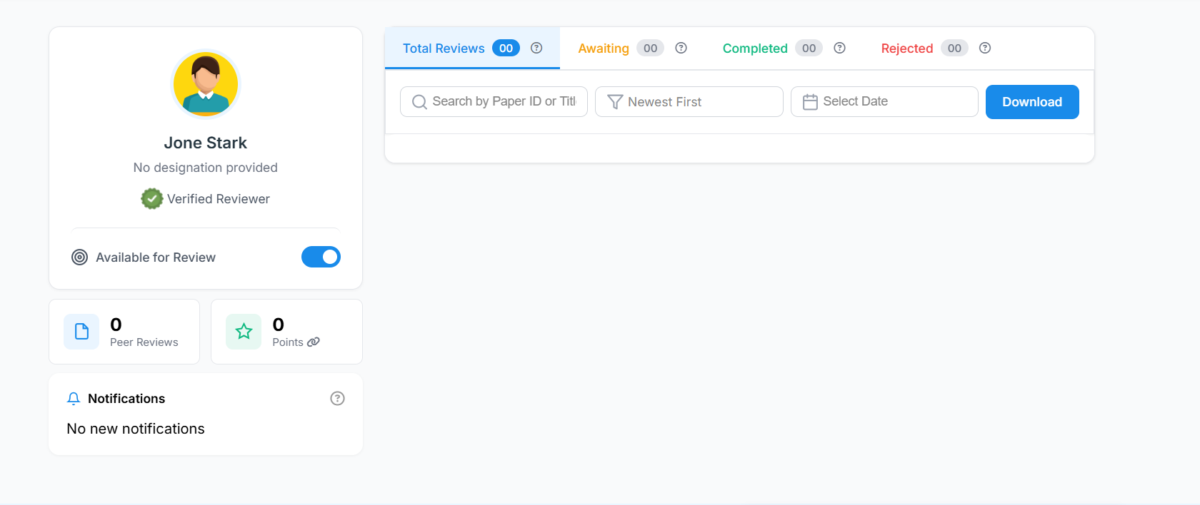The width and height of the screenshot is (1200, 505).
Task: Click the Rejected 00 count badge
Action: point(954,48)
